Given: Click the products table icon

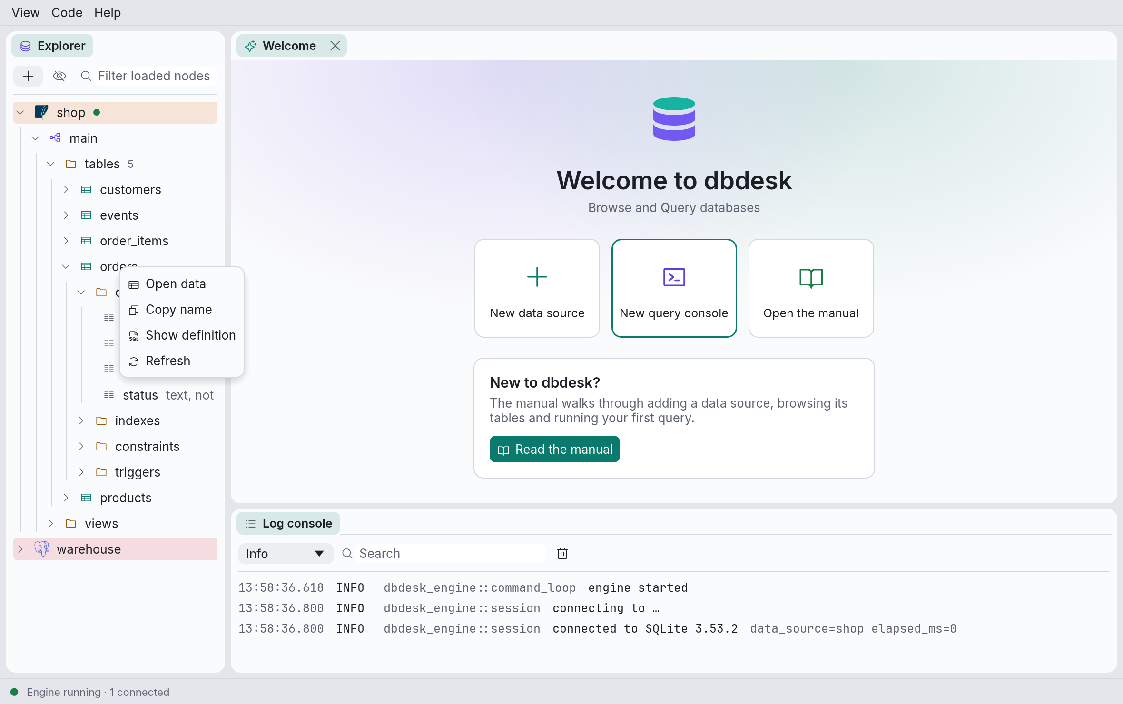Looking at the screenshot, I should tap(86, 498).
